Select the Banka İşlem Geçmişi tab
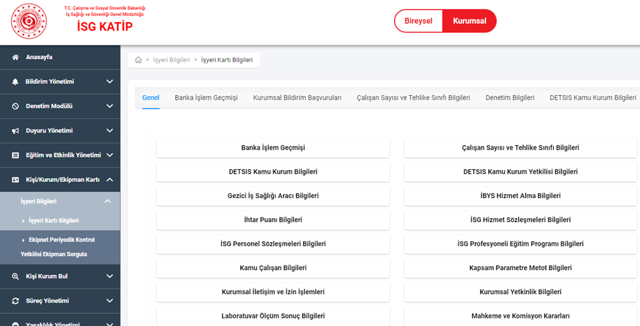 [x=206, y=98]
